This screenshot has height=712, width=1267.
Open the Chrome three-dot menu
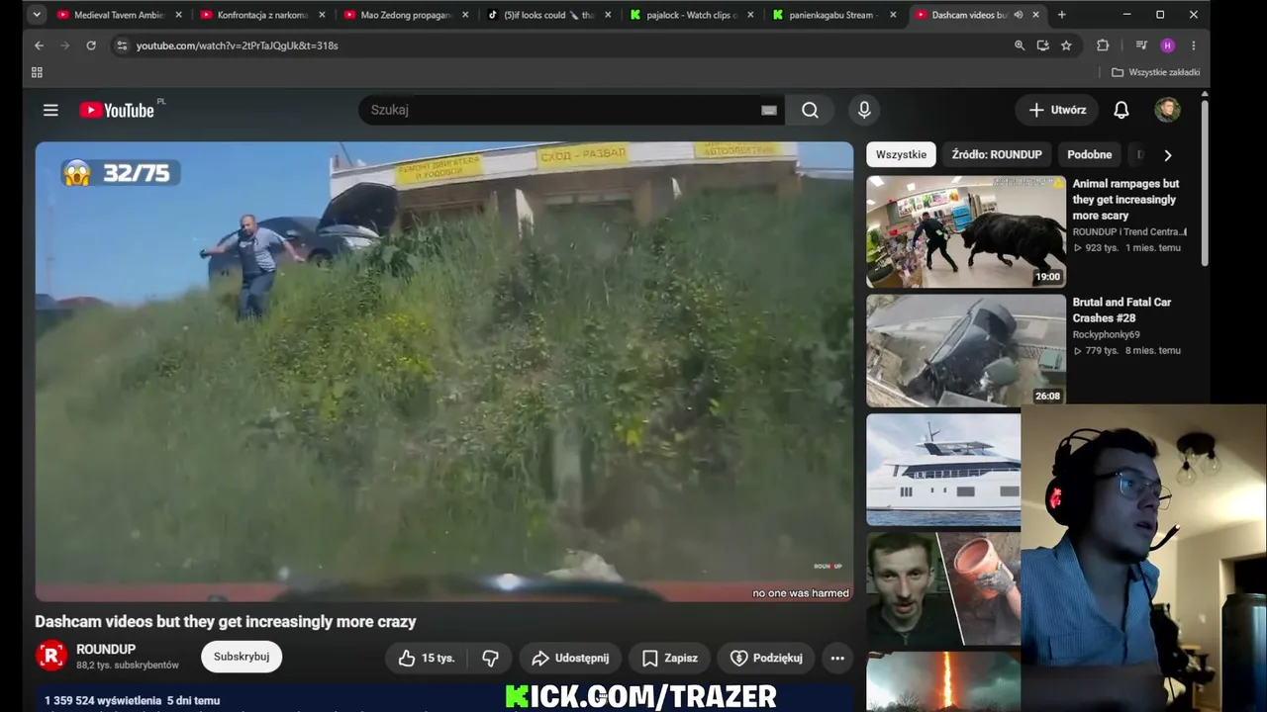click(x=1194, y=45)
